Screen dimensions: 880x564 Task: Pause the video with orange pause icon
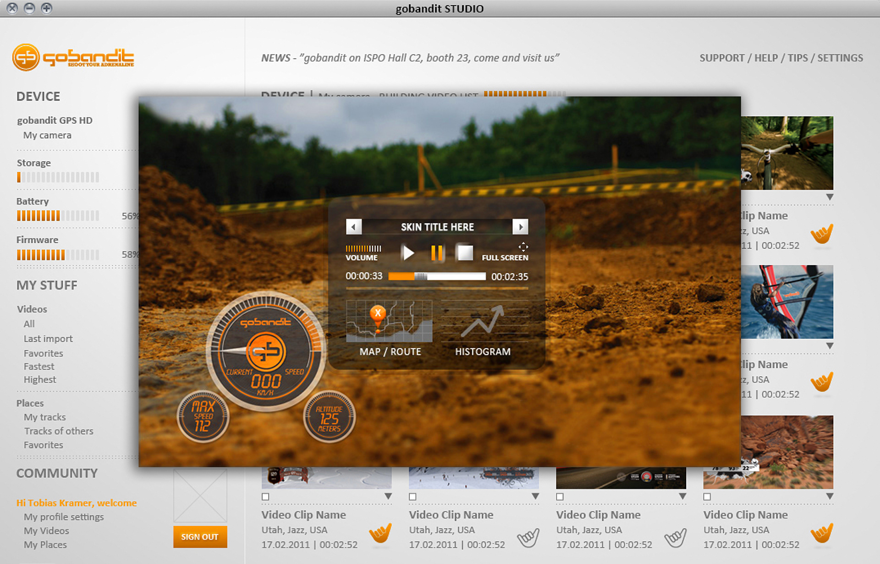[x=437, y=252]
